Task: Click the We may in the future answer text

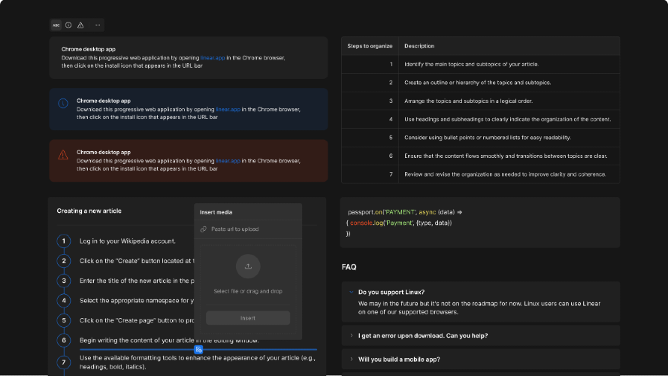Action: (479, 308)
